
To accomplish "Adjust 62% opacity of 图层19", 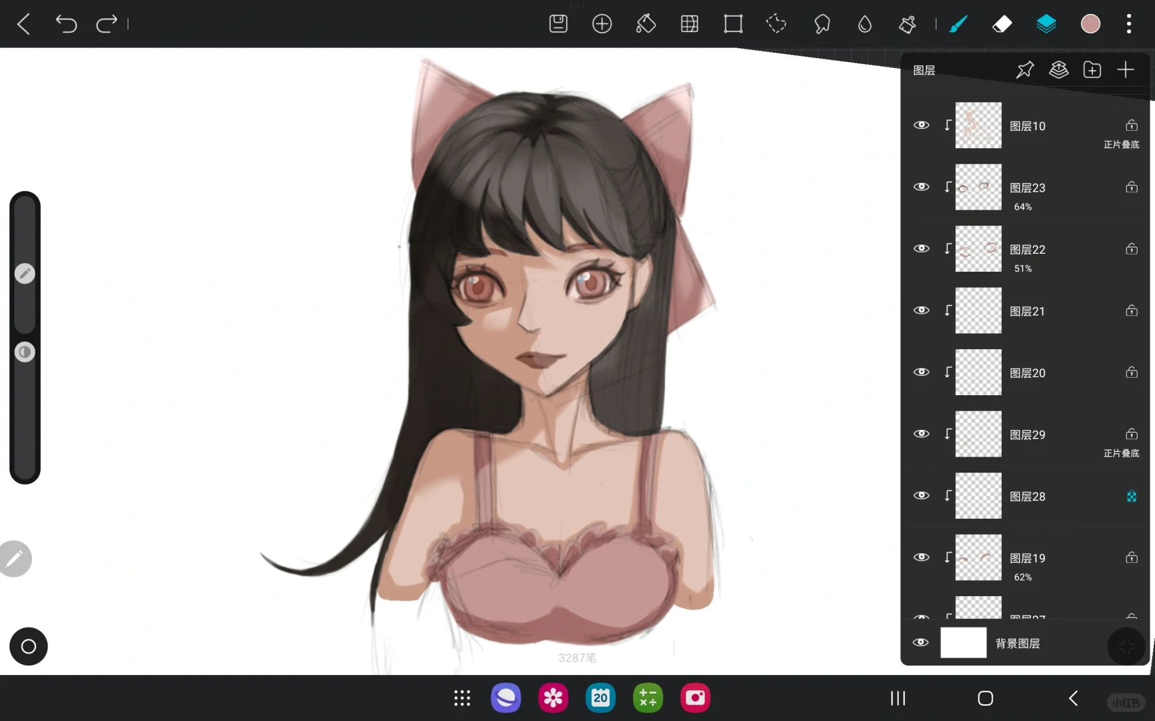I will coord(1023,577).
